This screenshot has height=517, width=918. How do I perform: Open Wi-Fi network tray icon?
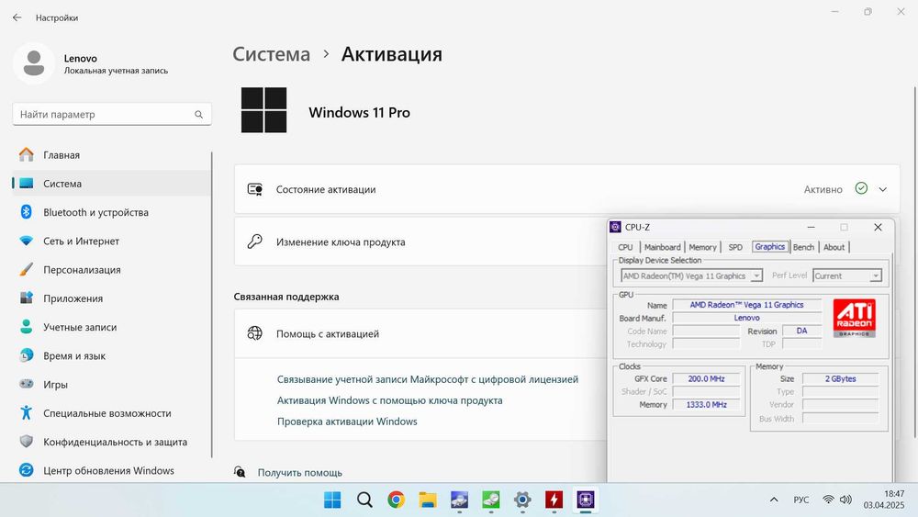click(x=828, y=500)
